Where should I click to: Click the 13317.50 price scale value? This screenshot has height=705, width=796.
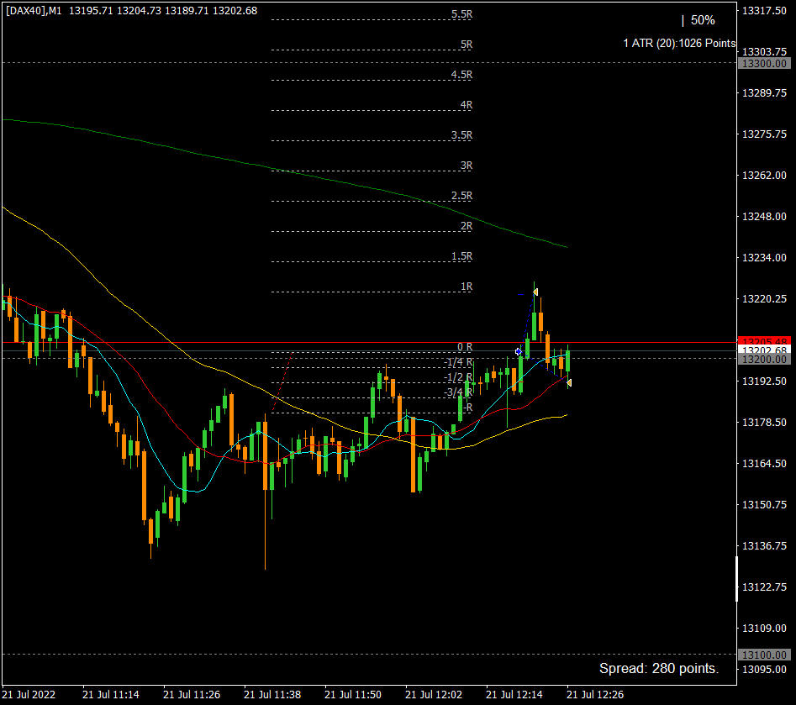pos(764,11)
